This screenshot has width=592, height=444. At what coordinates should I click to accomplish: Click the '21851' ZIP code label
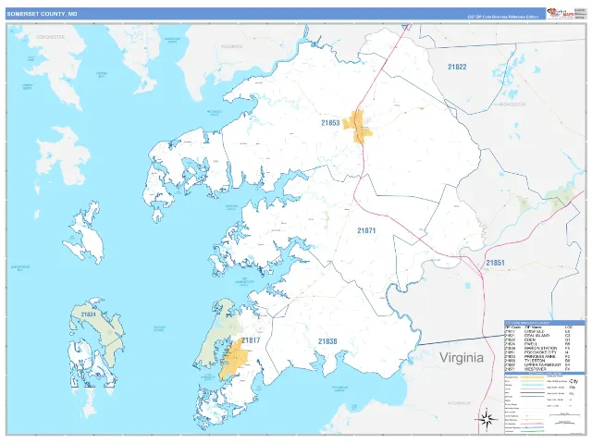(x=495, y=263)
